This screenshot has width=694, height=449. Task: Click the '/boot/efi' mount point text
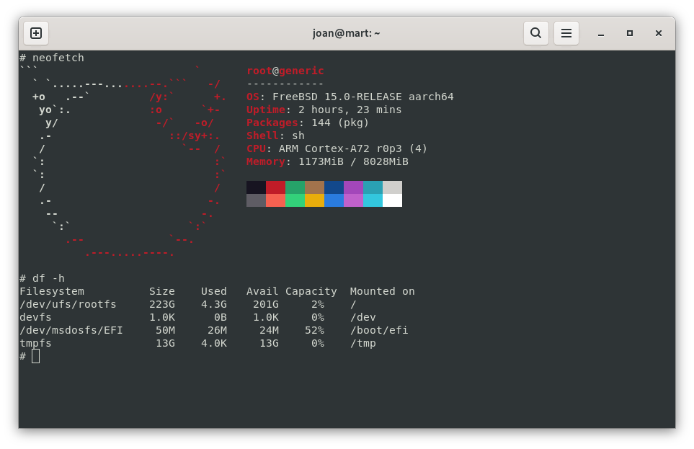click(378, 330)
